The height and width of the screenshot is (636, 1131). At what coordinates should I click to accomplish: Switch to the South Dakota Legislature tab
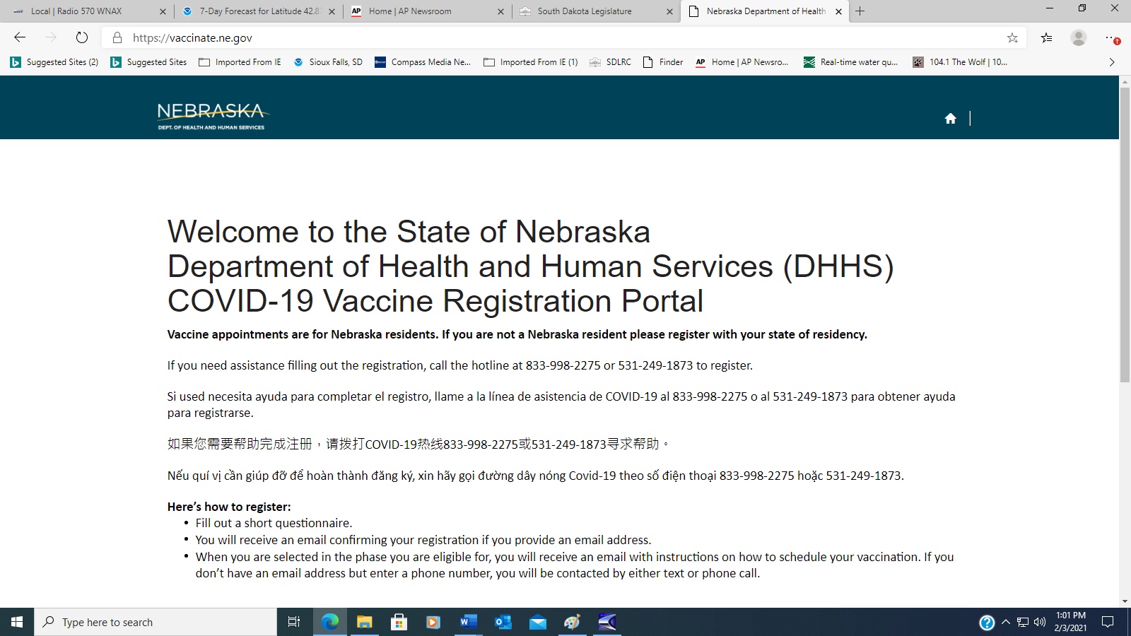584,11
